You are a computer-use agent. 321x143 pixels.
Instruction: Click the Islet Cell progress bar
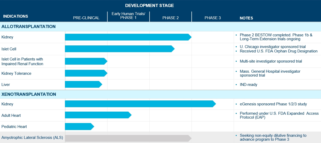click(x=119, y=49)
